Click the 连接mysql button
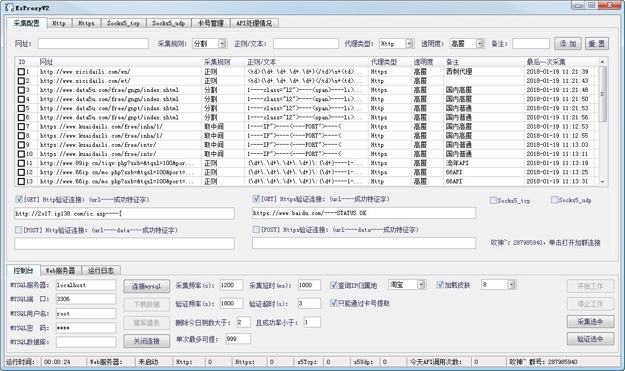This screenshot has height=371, width=625. 147,286
